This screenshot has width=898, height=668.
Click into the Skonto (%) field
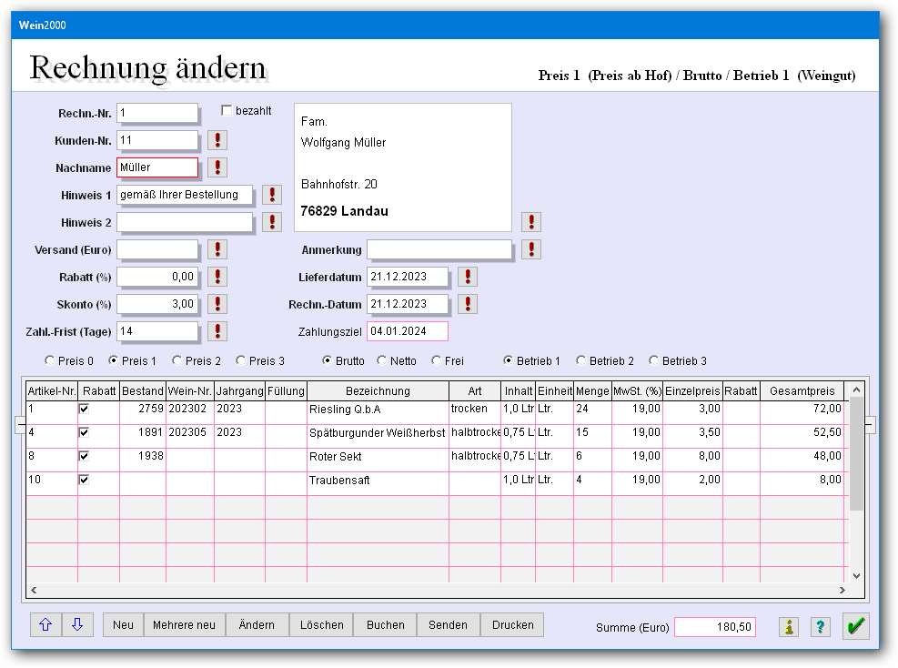pos(157,304)
